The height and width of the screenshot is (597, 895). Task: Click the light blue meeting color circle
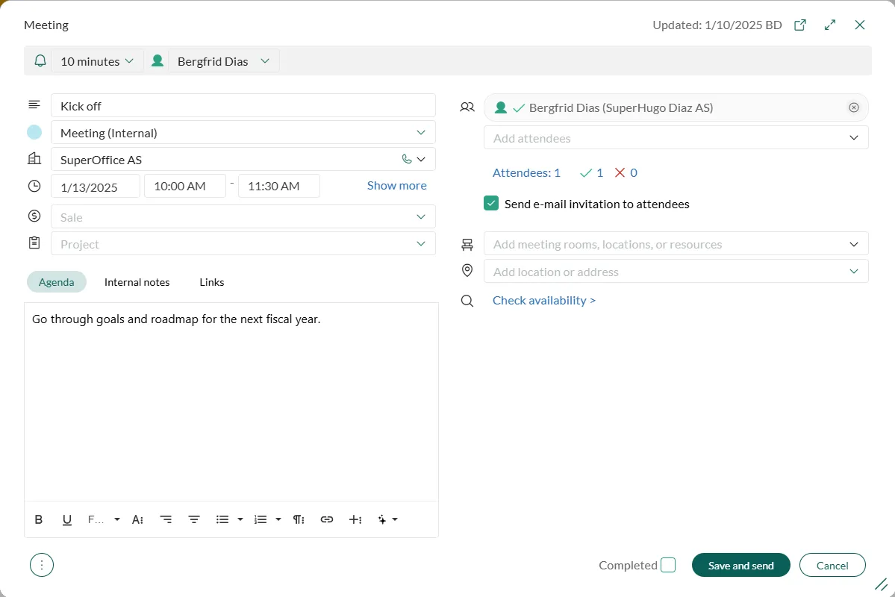[34, 133]
